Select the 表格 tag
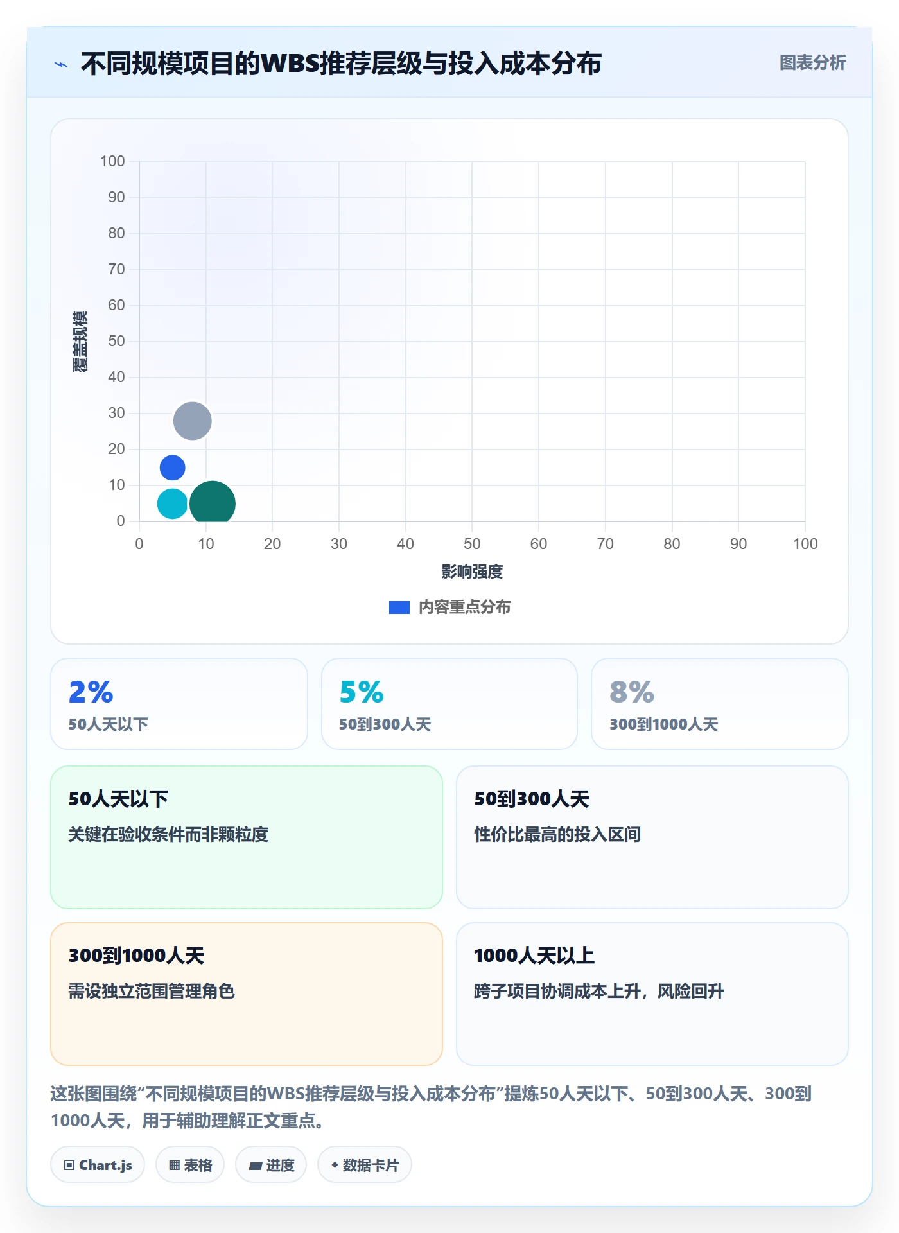Image resolution: width=899 pixels, height=1233 pixels. [190, 1164]
